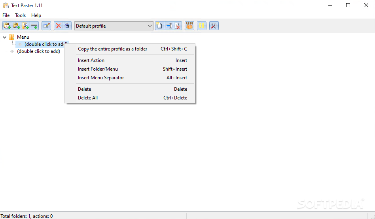The image size is (375, 219).
Task: Open the Default profile dropdown
Action: coord(114,26)
